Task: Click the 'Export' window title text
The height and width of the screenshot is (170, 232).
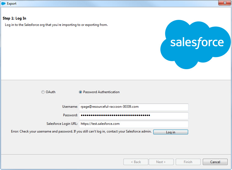Action: pyautogui.click(x=12, y=4)
